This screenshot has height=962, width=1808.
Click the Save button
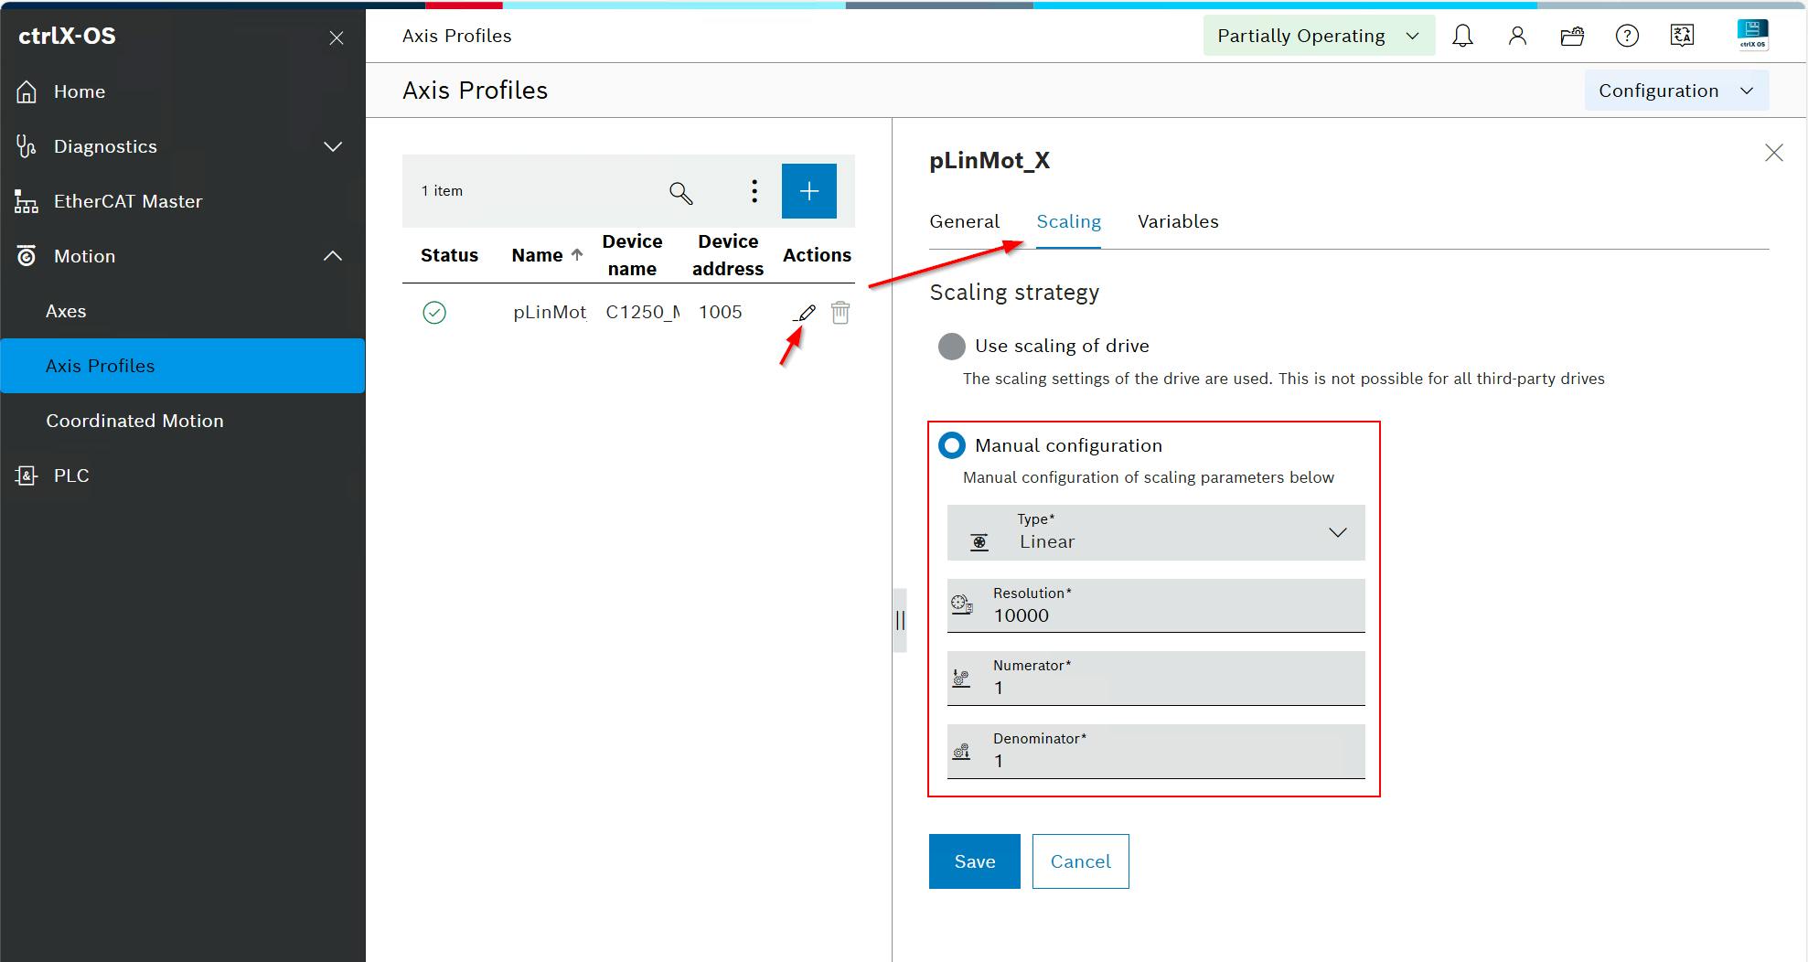click(974, 861)
